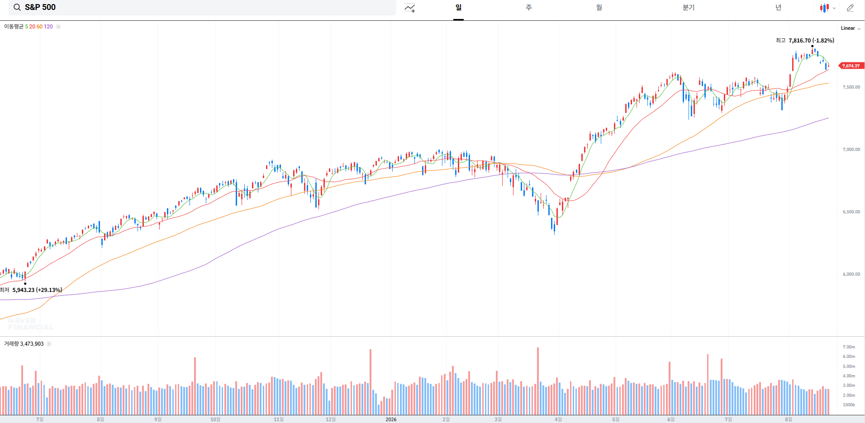This screenshot has height=423, width=865.
Task: Click the 2026 label on time axis
Action: pyautogui.click(x=391, y=419)
